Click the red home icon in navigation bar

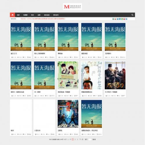point(12,15)
